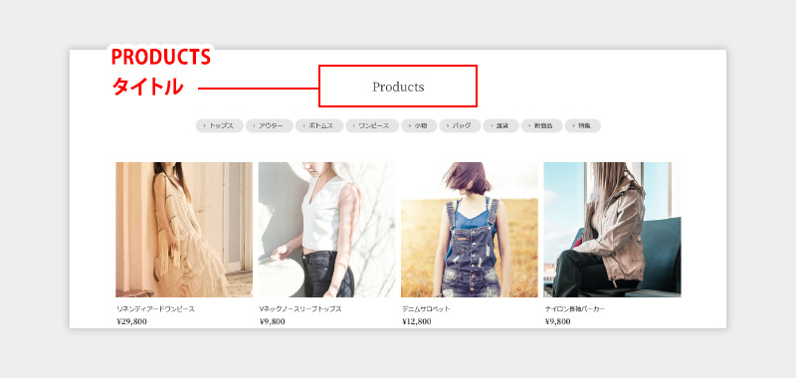Open the デニムサロペット product photo

(469, 230)
